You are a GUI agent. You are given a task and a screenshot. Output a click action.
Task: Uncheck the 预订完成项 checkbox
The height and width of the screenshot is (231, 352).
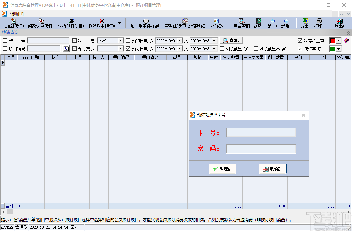click(x=300, y=48)
